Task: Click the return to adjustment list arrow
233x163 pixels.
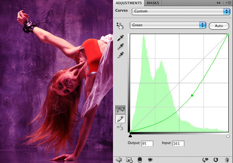Action: click(x=119, y=159)
